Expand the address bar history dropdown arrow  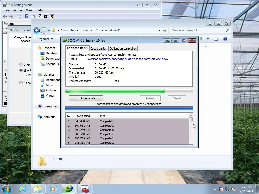click(159, 30)
